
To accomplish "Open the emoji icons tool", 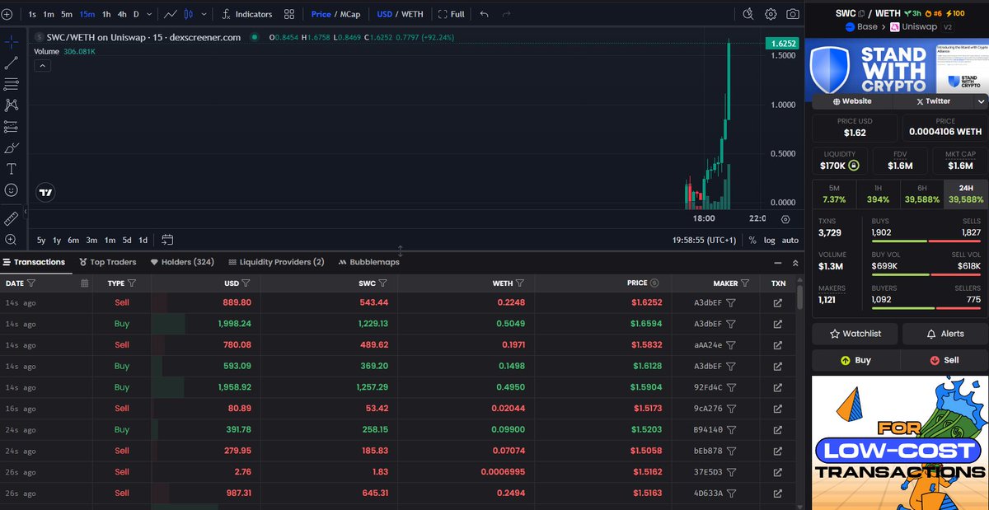I will pyautogui.click(x=12, y=190).
